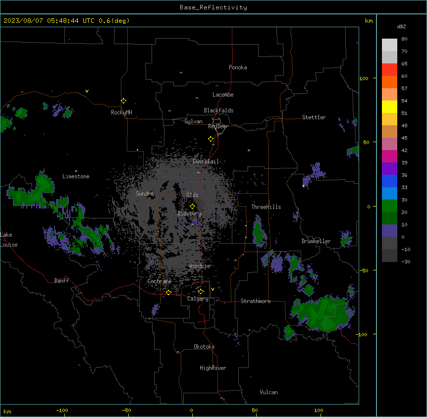Click the Limestone label

pos(76,176)
